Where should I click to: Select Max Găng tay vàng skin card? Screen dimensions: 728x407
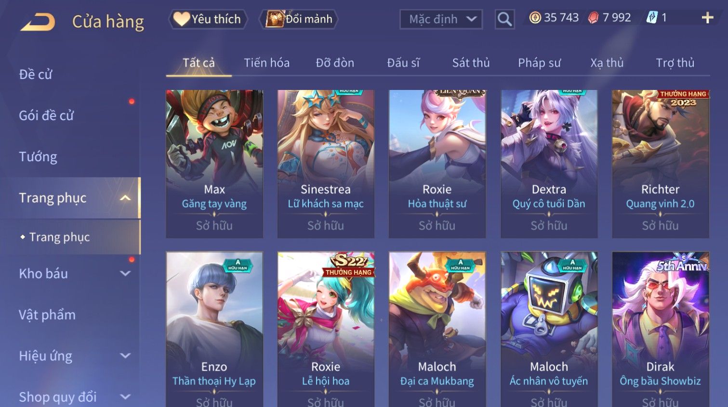coord(214,164)
